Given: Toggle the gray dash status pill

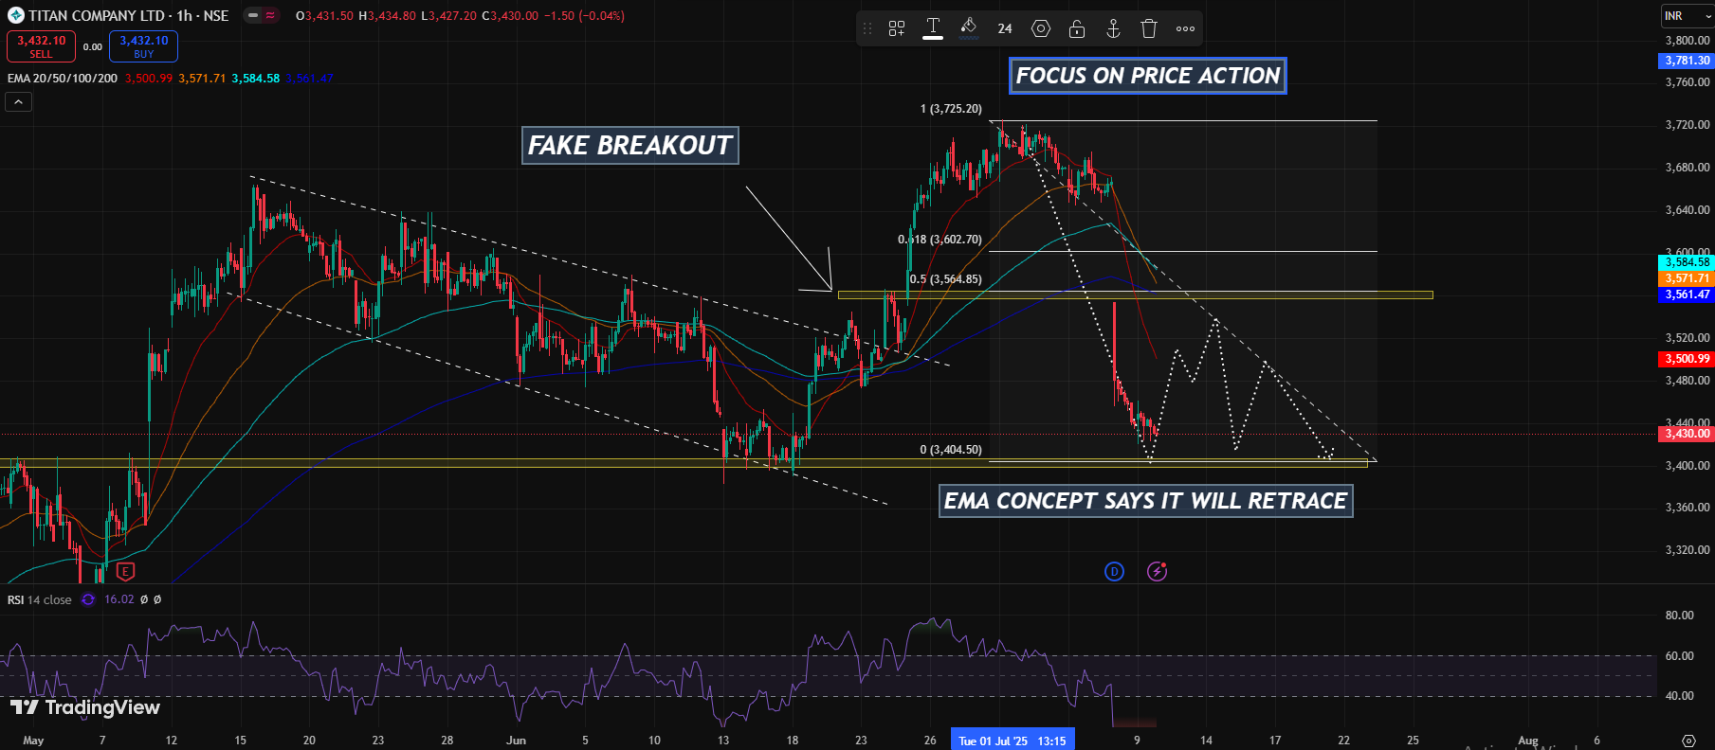Looking at the screenshot, I should point(253,15).
